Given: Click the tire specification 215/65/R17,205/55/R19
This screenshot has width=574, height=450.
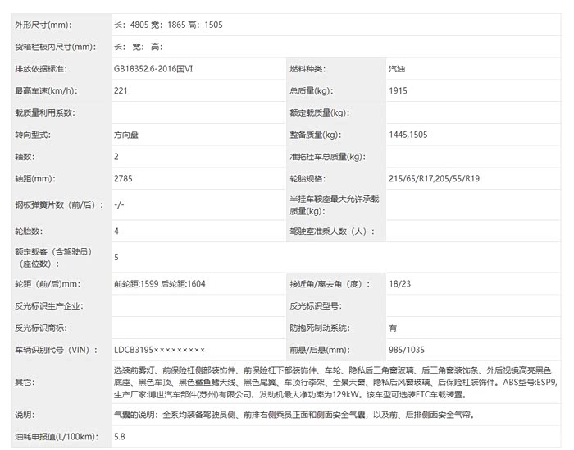Looking at the screenshot, I should 435,178.
